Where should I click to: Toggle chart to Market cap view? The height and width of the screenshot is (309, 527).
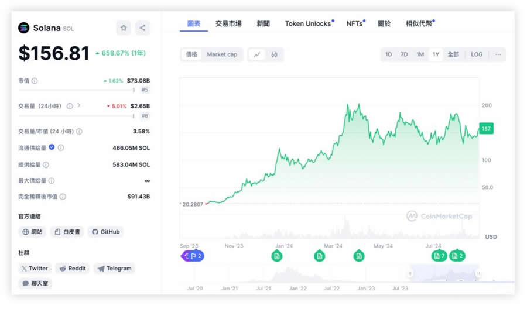pos(222,54)
